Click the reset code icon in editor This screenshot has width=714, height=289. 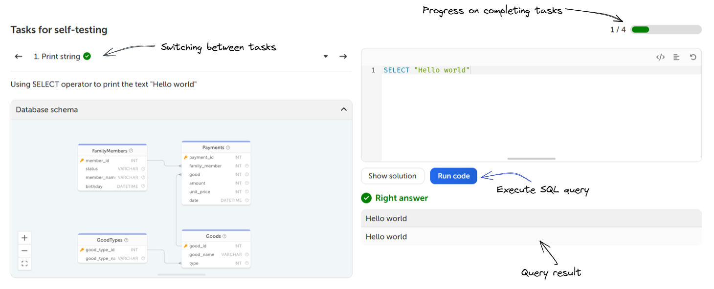click(x=693, y=57)
